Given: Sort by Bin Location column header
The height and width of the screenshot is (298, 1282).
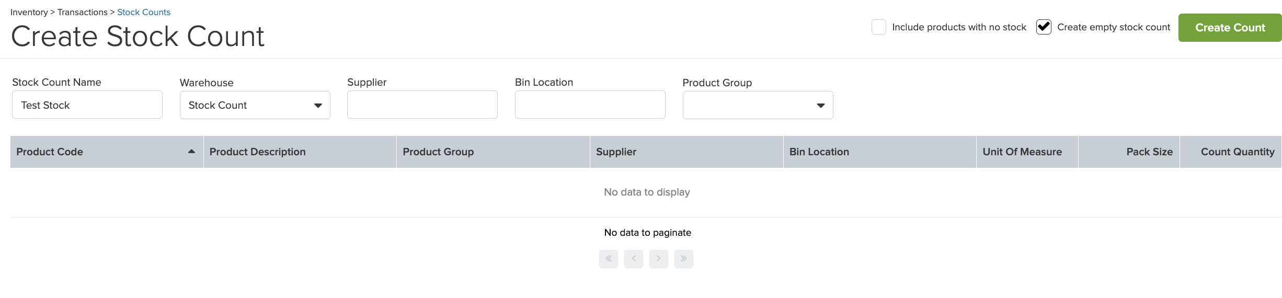Looking at the screenshot, I should (880, 152).
